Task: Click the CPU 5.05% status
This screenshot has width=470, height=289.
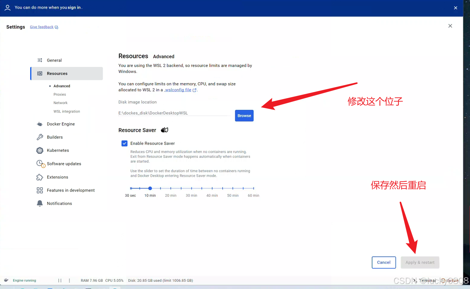Action: pyautogui.click(x=114, y=280)
